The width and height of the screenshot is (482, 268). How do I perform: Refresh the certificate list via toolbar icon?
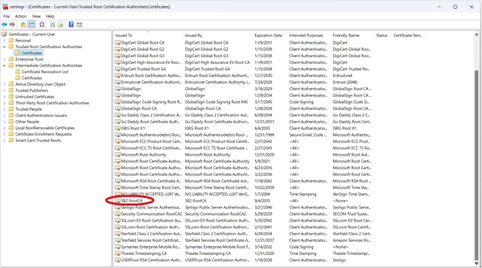click(52, 24)
